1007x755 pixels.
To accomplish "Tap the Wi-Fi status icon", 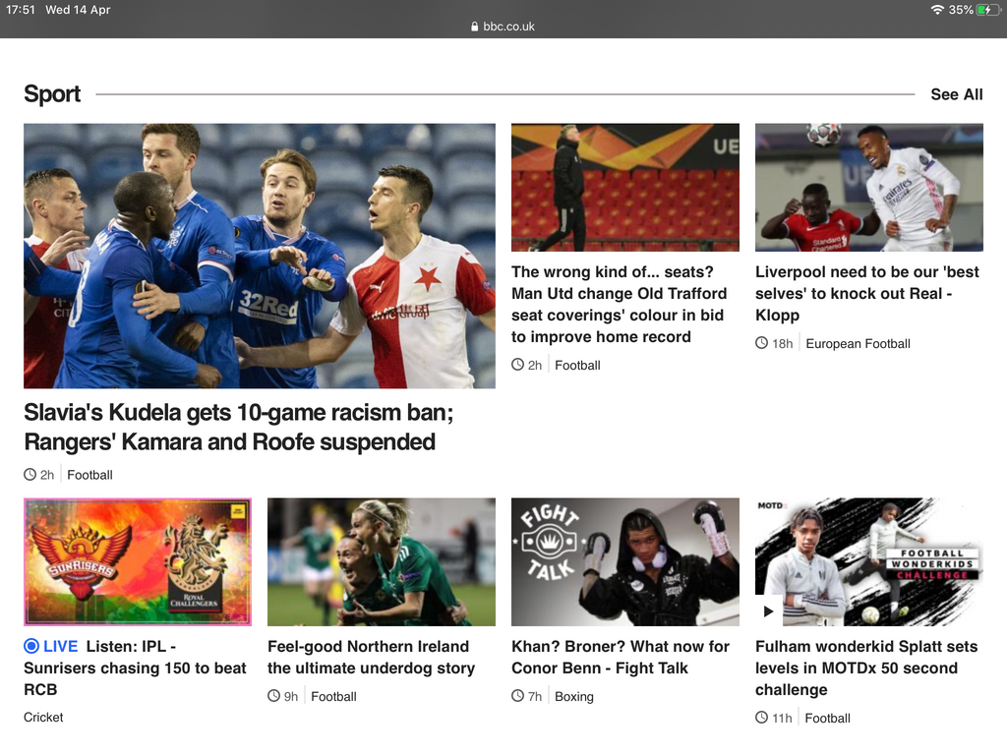I will tap(937, 10).
